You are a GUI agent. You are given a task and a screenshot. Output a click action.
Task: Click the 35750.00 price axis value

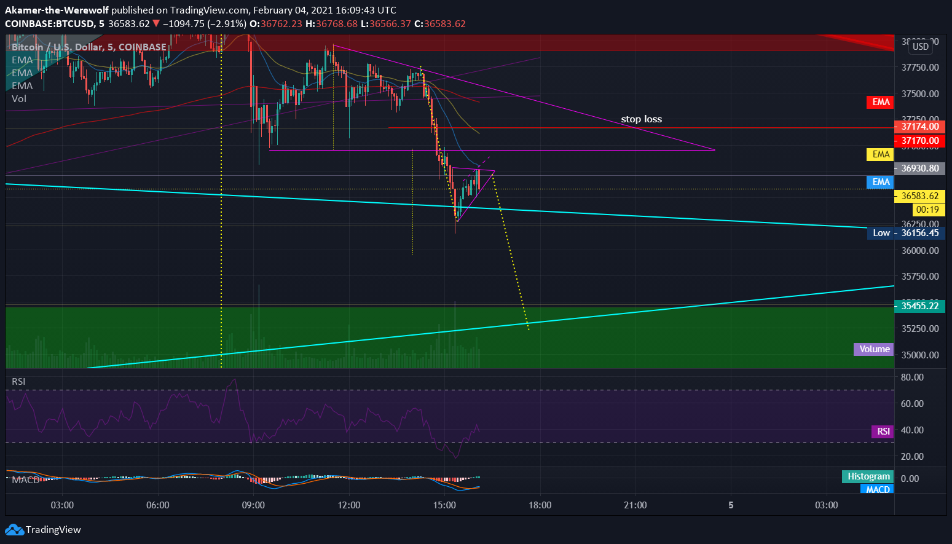(x=920, y=277)
